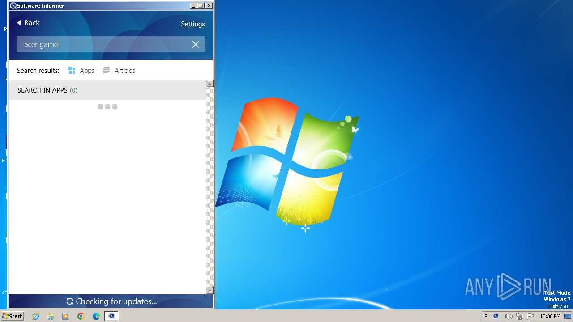Click Software Informer tray icon
Viewport: 573px width, 322px height.
(x=496, y=316)
